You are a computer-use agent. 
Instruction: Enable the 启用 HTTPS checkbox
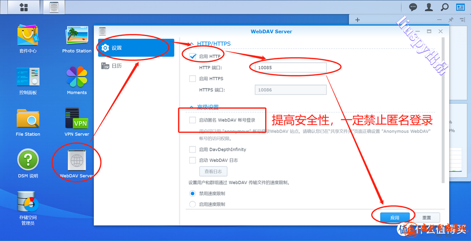[193, 78]
